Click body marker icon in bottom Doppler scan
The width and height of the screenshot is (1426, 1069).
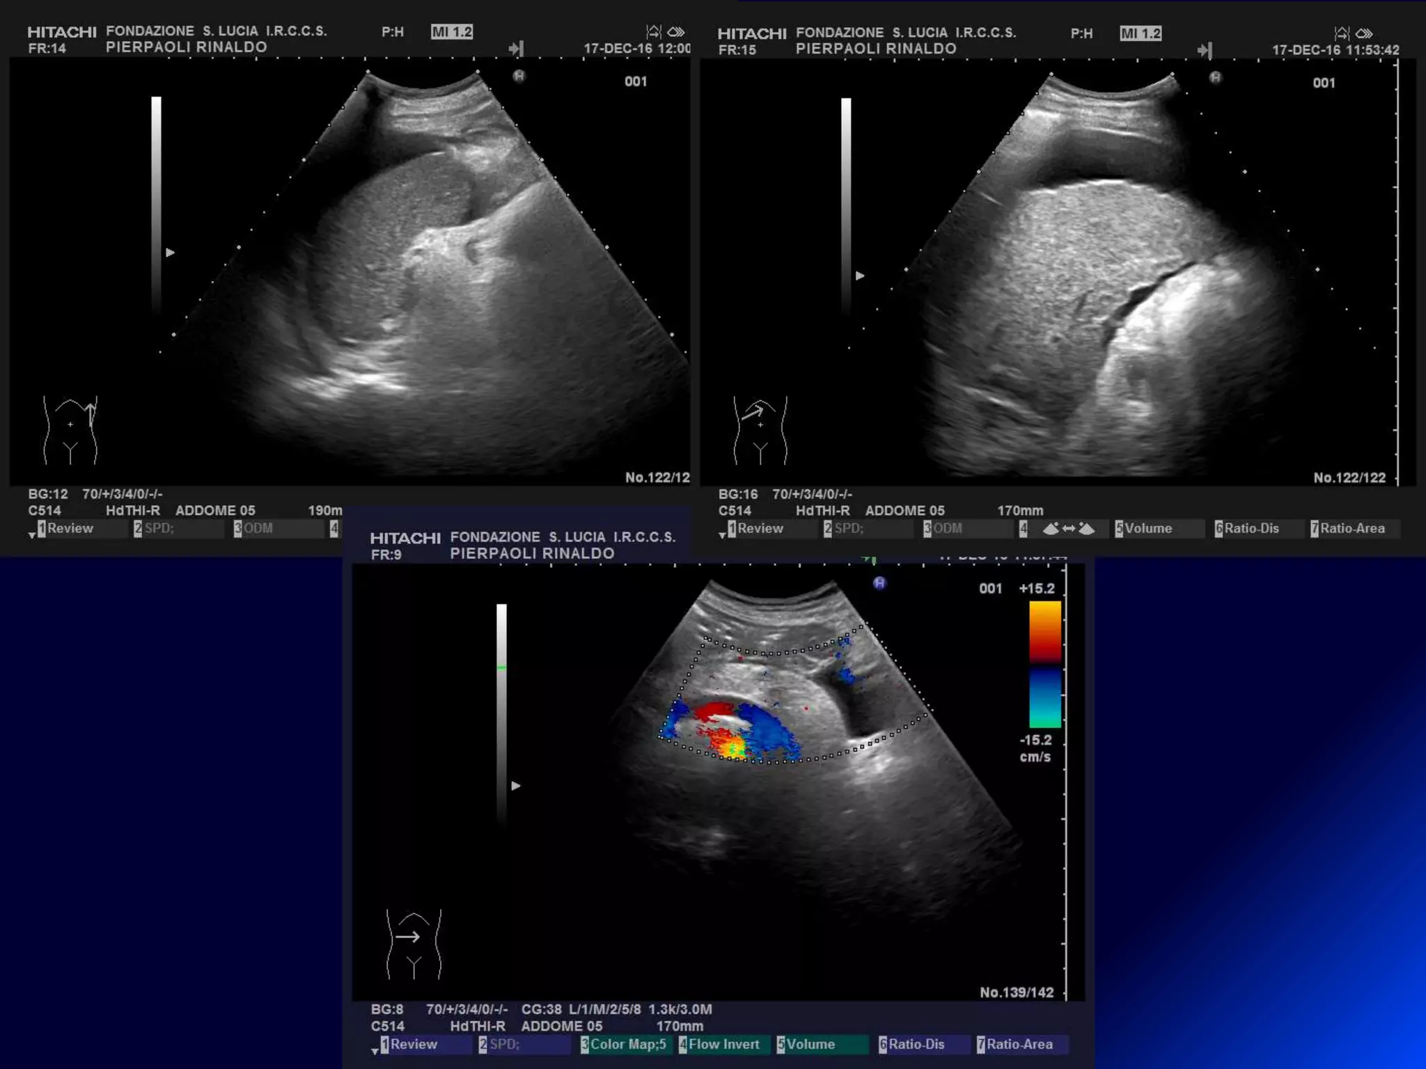pos(414,944)
